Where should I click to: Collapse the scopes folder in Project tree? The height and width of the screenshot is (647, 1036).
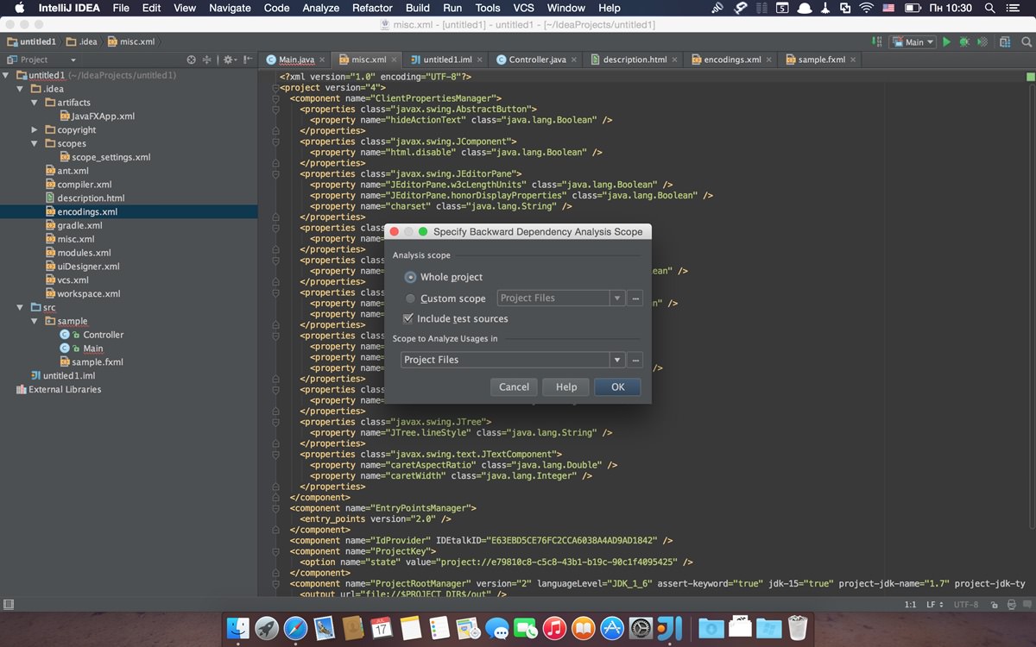click(35, 143)
